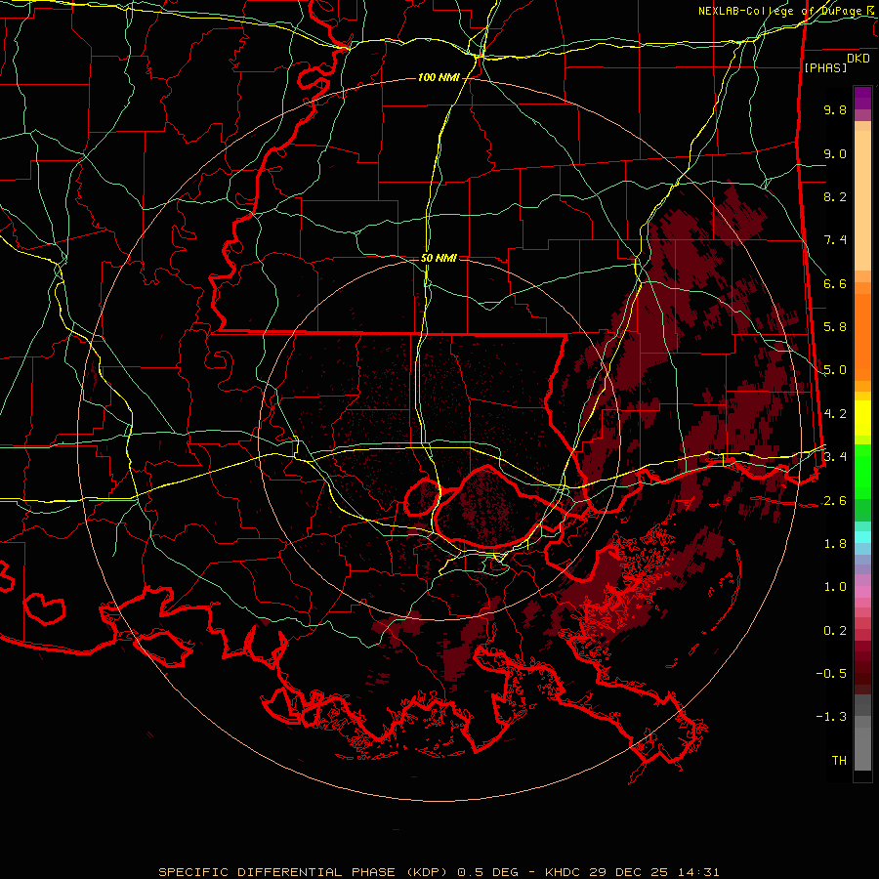Image resolution: width=879 pixels, height=879 pixels.
Task: Click the bright green segment of color bar
Action: pyautogui.click(x=862, y=472)
